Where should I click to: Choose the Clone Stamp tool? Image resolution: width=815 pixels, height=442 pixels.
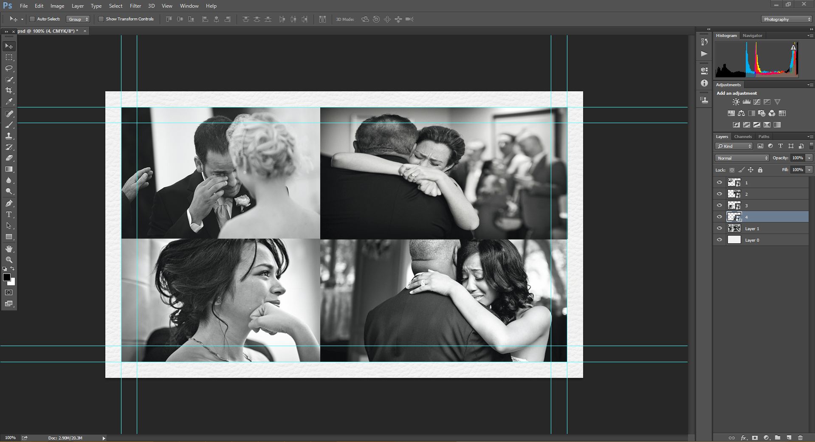9,136
